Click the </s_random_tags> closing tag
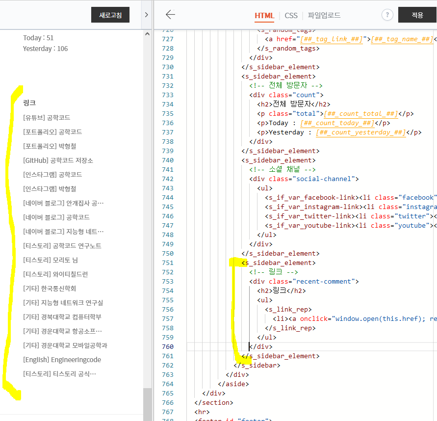This screenshot has width=437, height=421. pyautogui.click(x=288, y=48)
